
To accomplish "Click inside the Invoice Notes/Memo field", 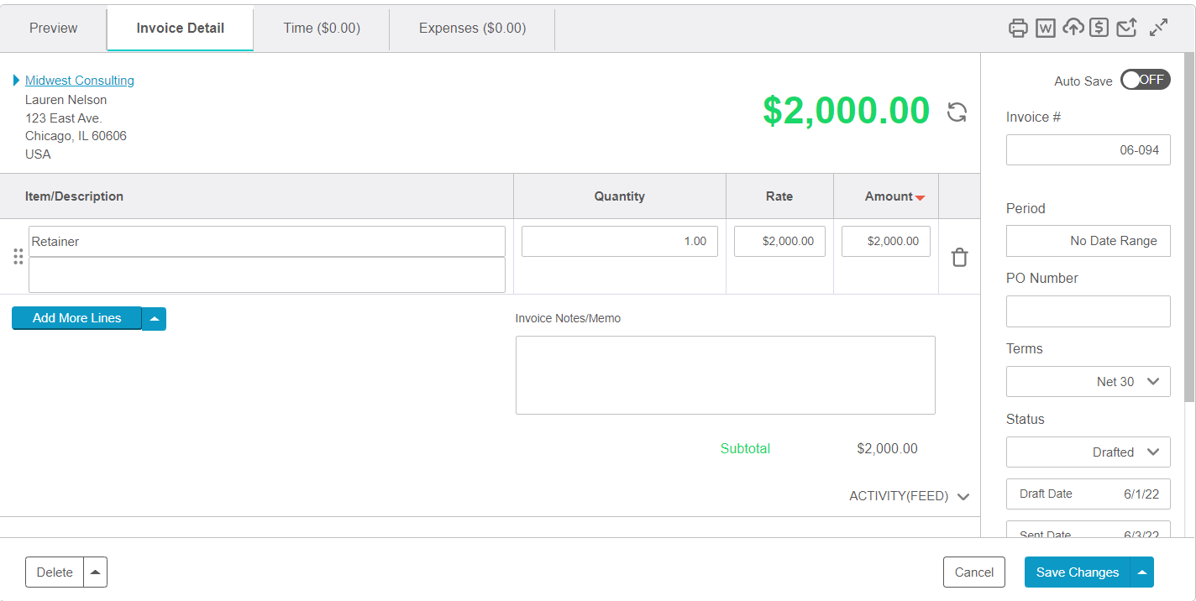I will (x=725, y=374).
